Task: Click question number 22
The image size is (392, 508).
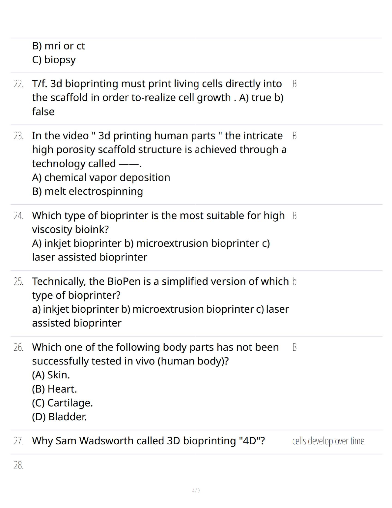Action: coord(18,84)
